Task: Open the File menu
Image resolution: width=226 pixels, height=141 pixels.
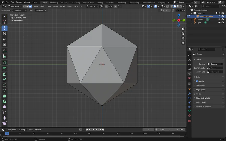Action: (7, 2)
